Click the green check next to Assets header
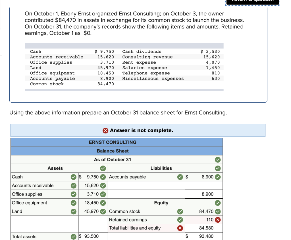The height and width of the screenshot is (240, 291). 103,168
